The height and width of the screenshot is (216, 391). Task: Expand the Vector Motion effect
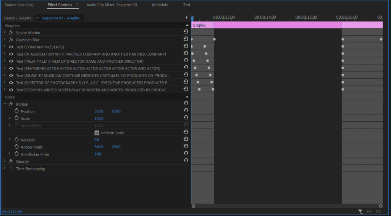point(5,32)
